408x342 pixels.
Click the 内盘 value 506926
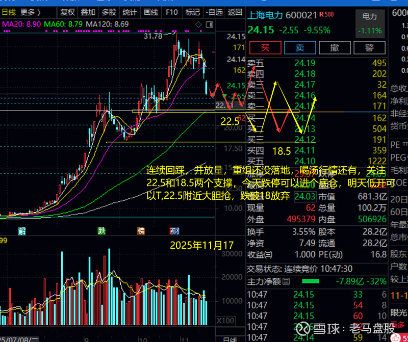372,219
